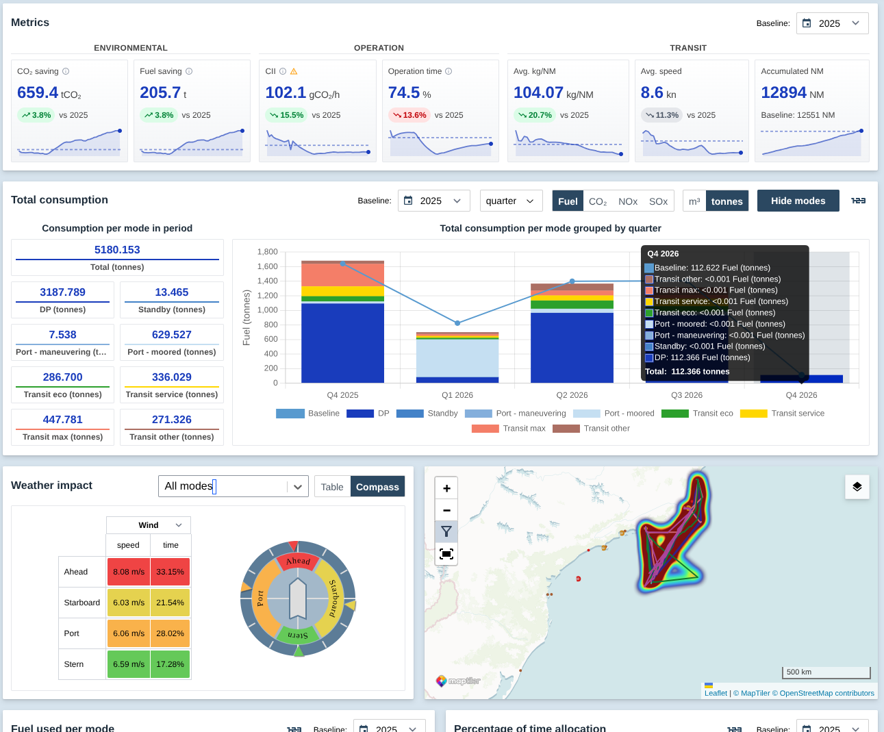This screenshot has width=884, height=732.
Task: Click the Hide modes button
Action: click(x=798, y=201)
